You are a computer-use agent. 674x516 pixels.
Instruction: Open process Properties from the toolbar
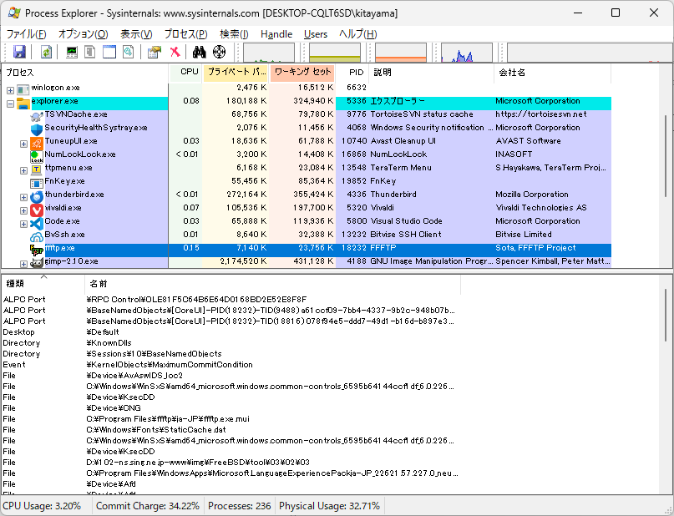[x=155, y=52]
